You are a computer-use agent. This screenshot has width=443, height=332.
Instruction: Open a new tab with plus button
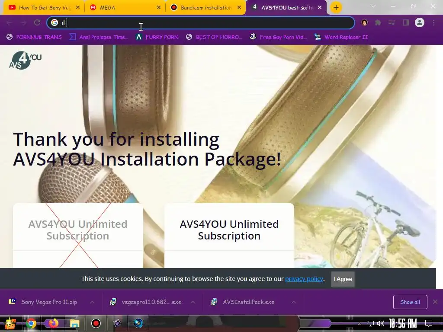[x=336, y=8]
